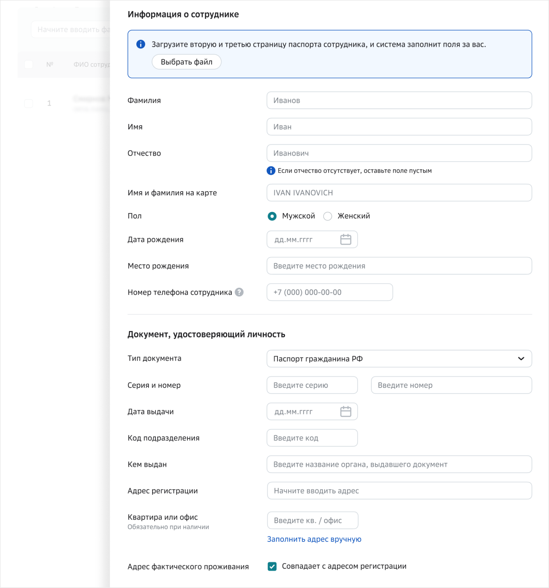This screenshot has height=588, width=549.
Task: Open calendar picker for Дата рождения
Action: pos(346,239)
